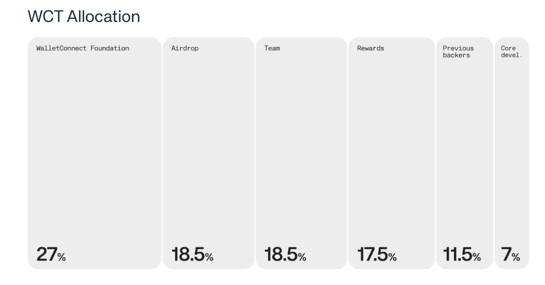Click the Rewards label text
The width and height of the screenshot is (545, 285).
371,48
